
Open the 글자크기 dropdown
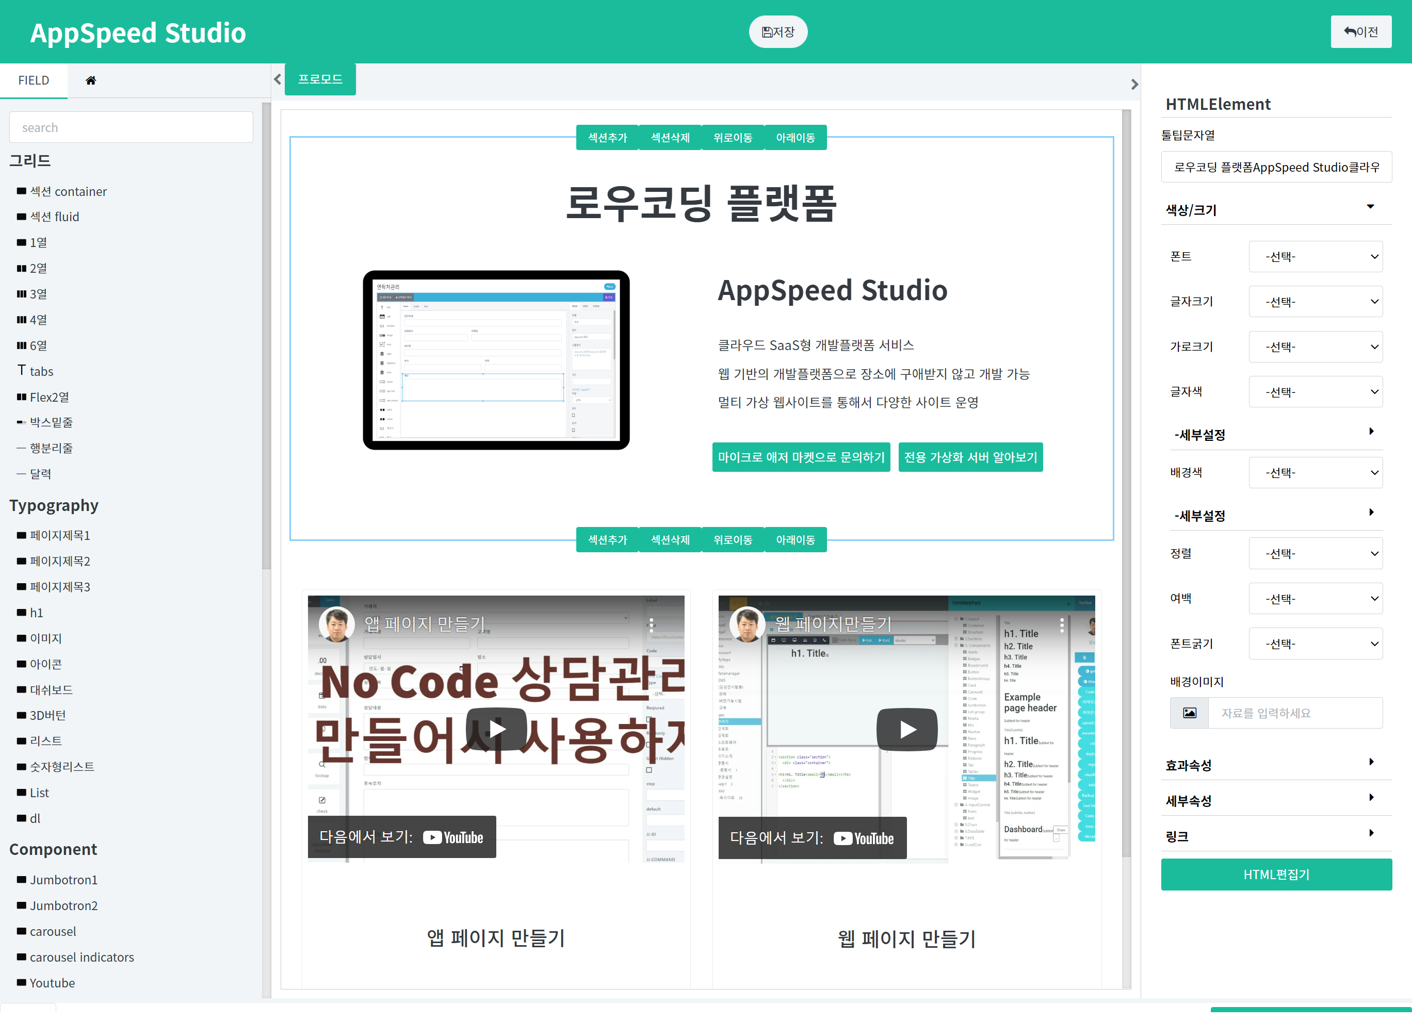[1316, 301]
